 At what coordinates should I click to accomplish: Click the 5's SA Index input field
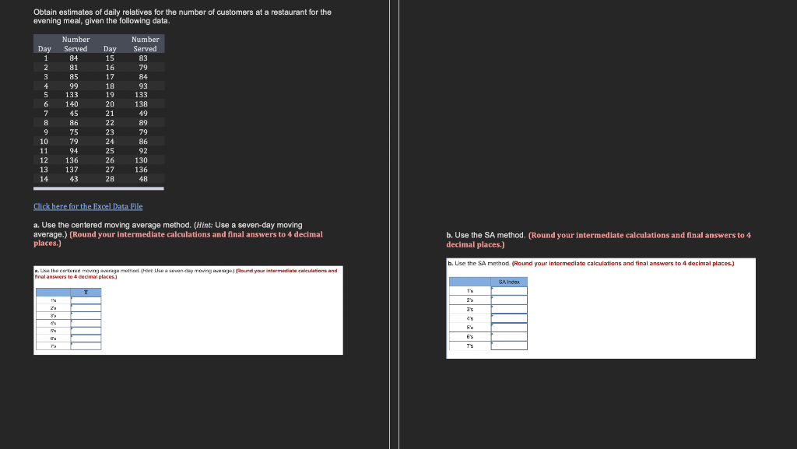pos(509,328)
